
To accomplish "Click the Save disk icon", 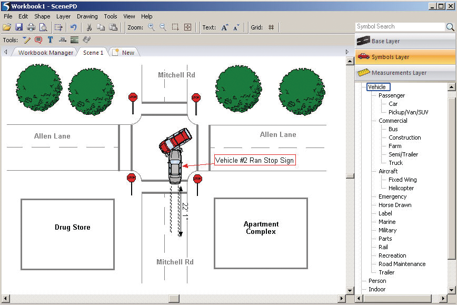I will (19, 27).
